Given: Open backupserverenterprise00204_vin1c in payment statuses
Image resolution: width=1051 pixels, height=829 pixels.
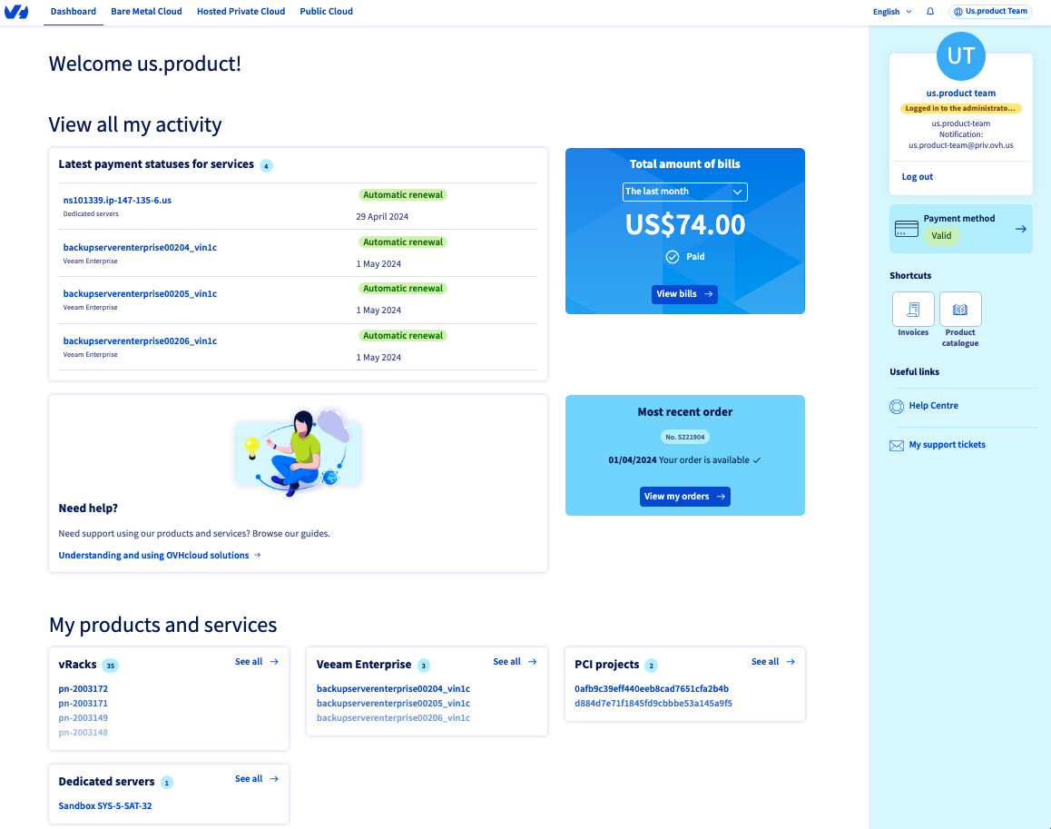Looking at the screenshot, I should [x=140, y=247].
